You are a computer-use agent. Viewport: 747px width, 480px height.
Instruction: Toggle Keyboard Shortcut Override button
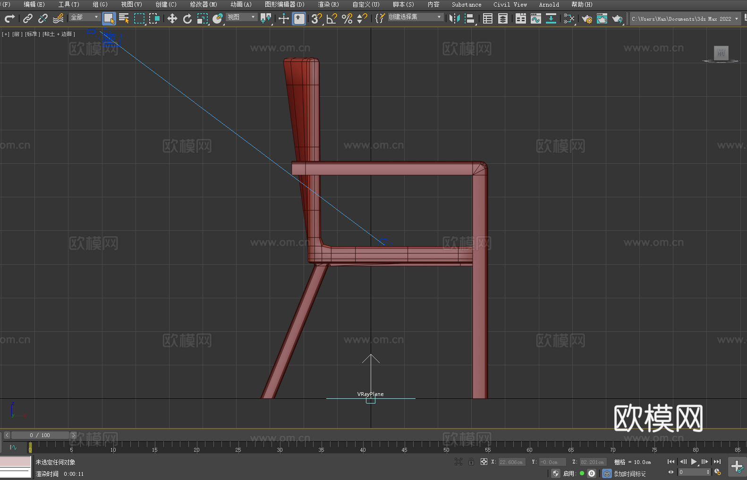pyautogui.click(x=299, y=18)
